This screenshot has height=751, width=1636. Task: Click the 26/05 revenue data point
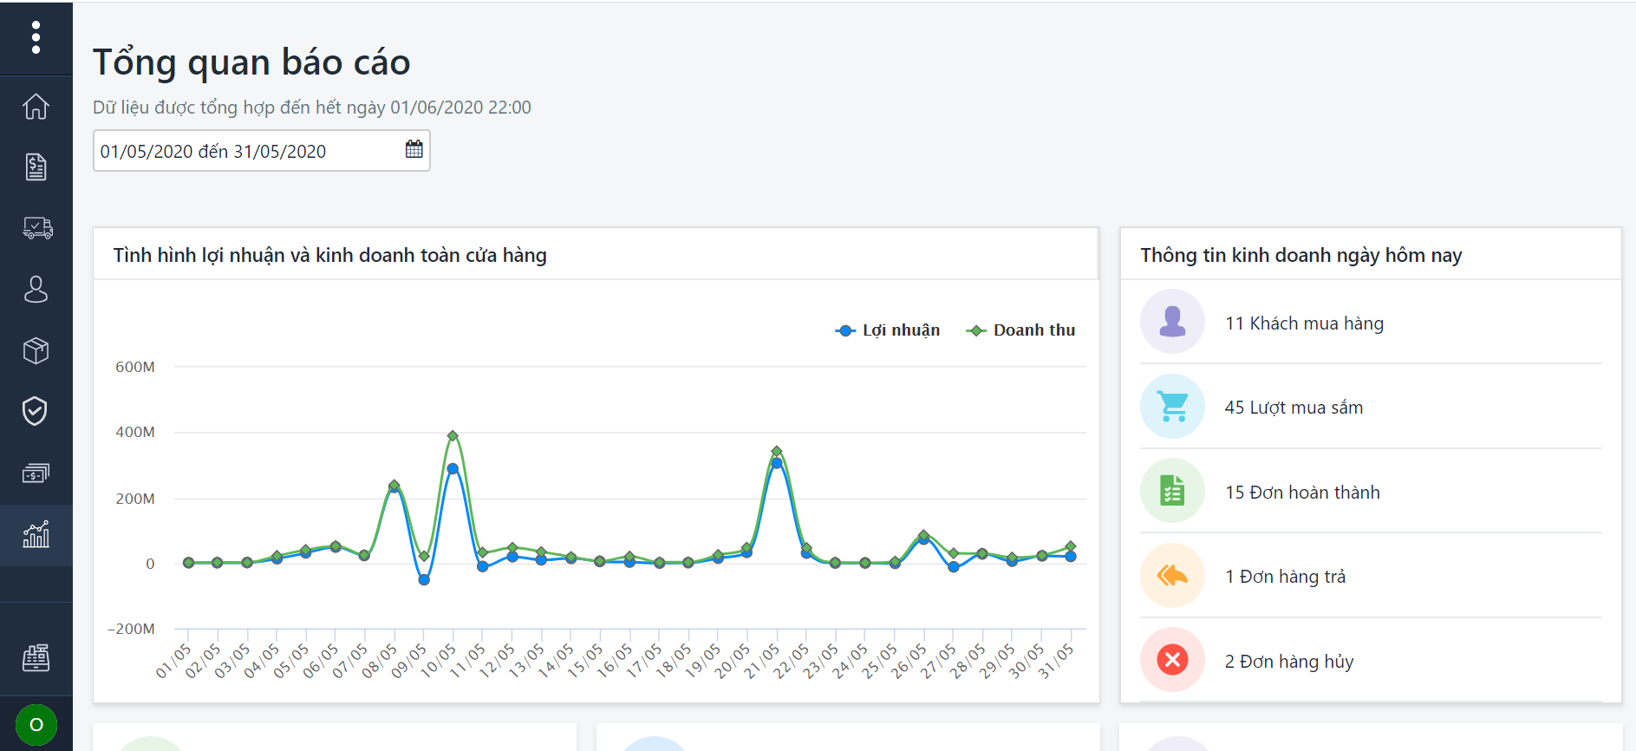tap(923, 535)
